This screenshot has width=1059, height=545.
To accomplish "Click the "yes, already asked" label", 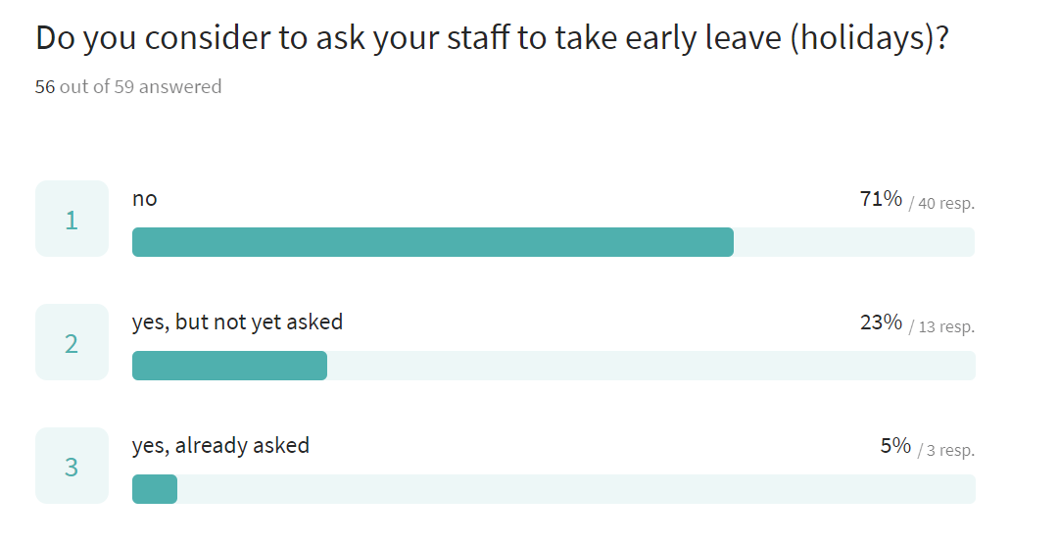I will click(220, 445).
